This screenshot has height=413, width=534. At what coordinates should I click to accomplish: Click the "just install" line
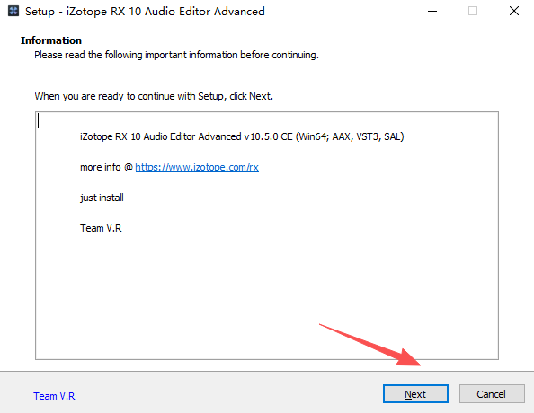pyautogui.click(x=102, y=198)
